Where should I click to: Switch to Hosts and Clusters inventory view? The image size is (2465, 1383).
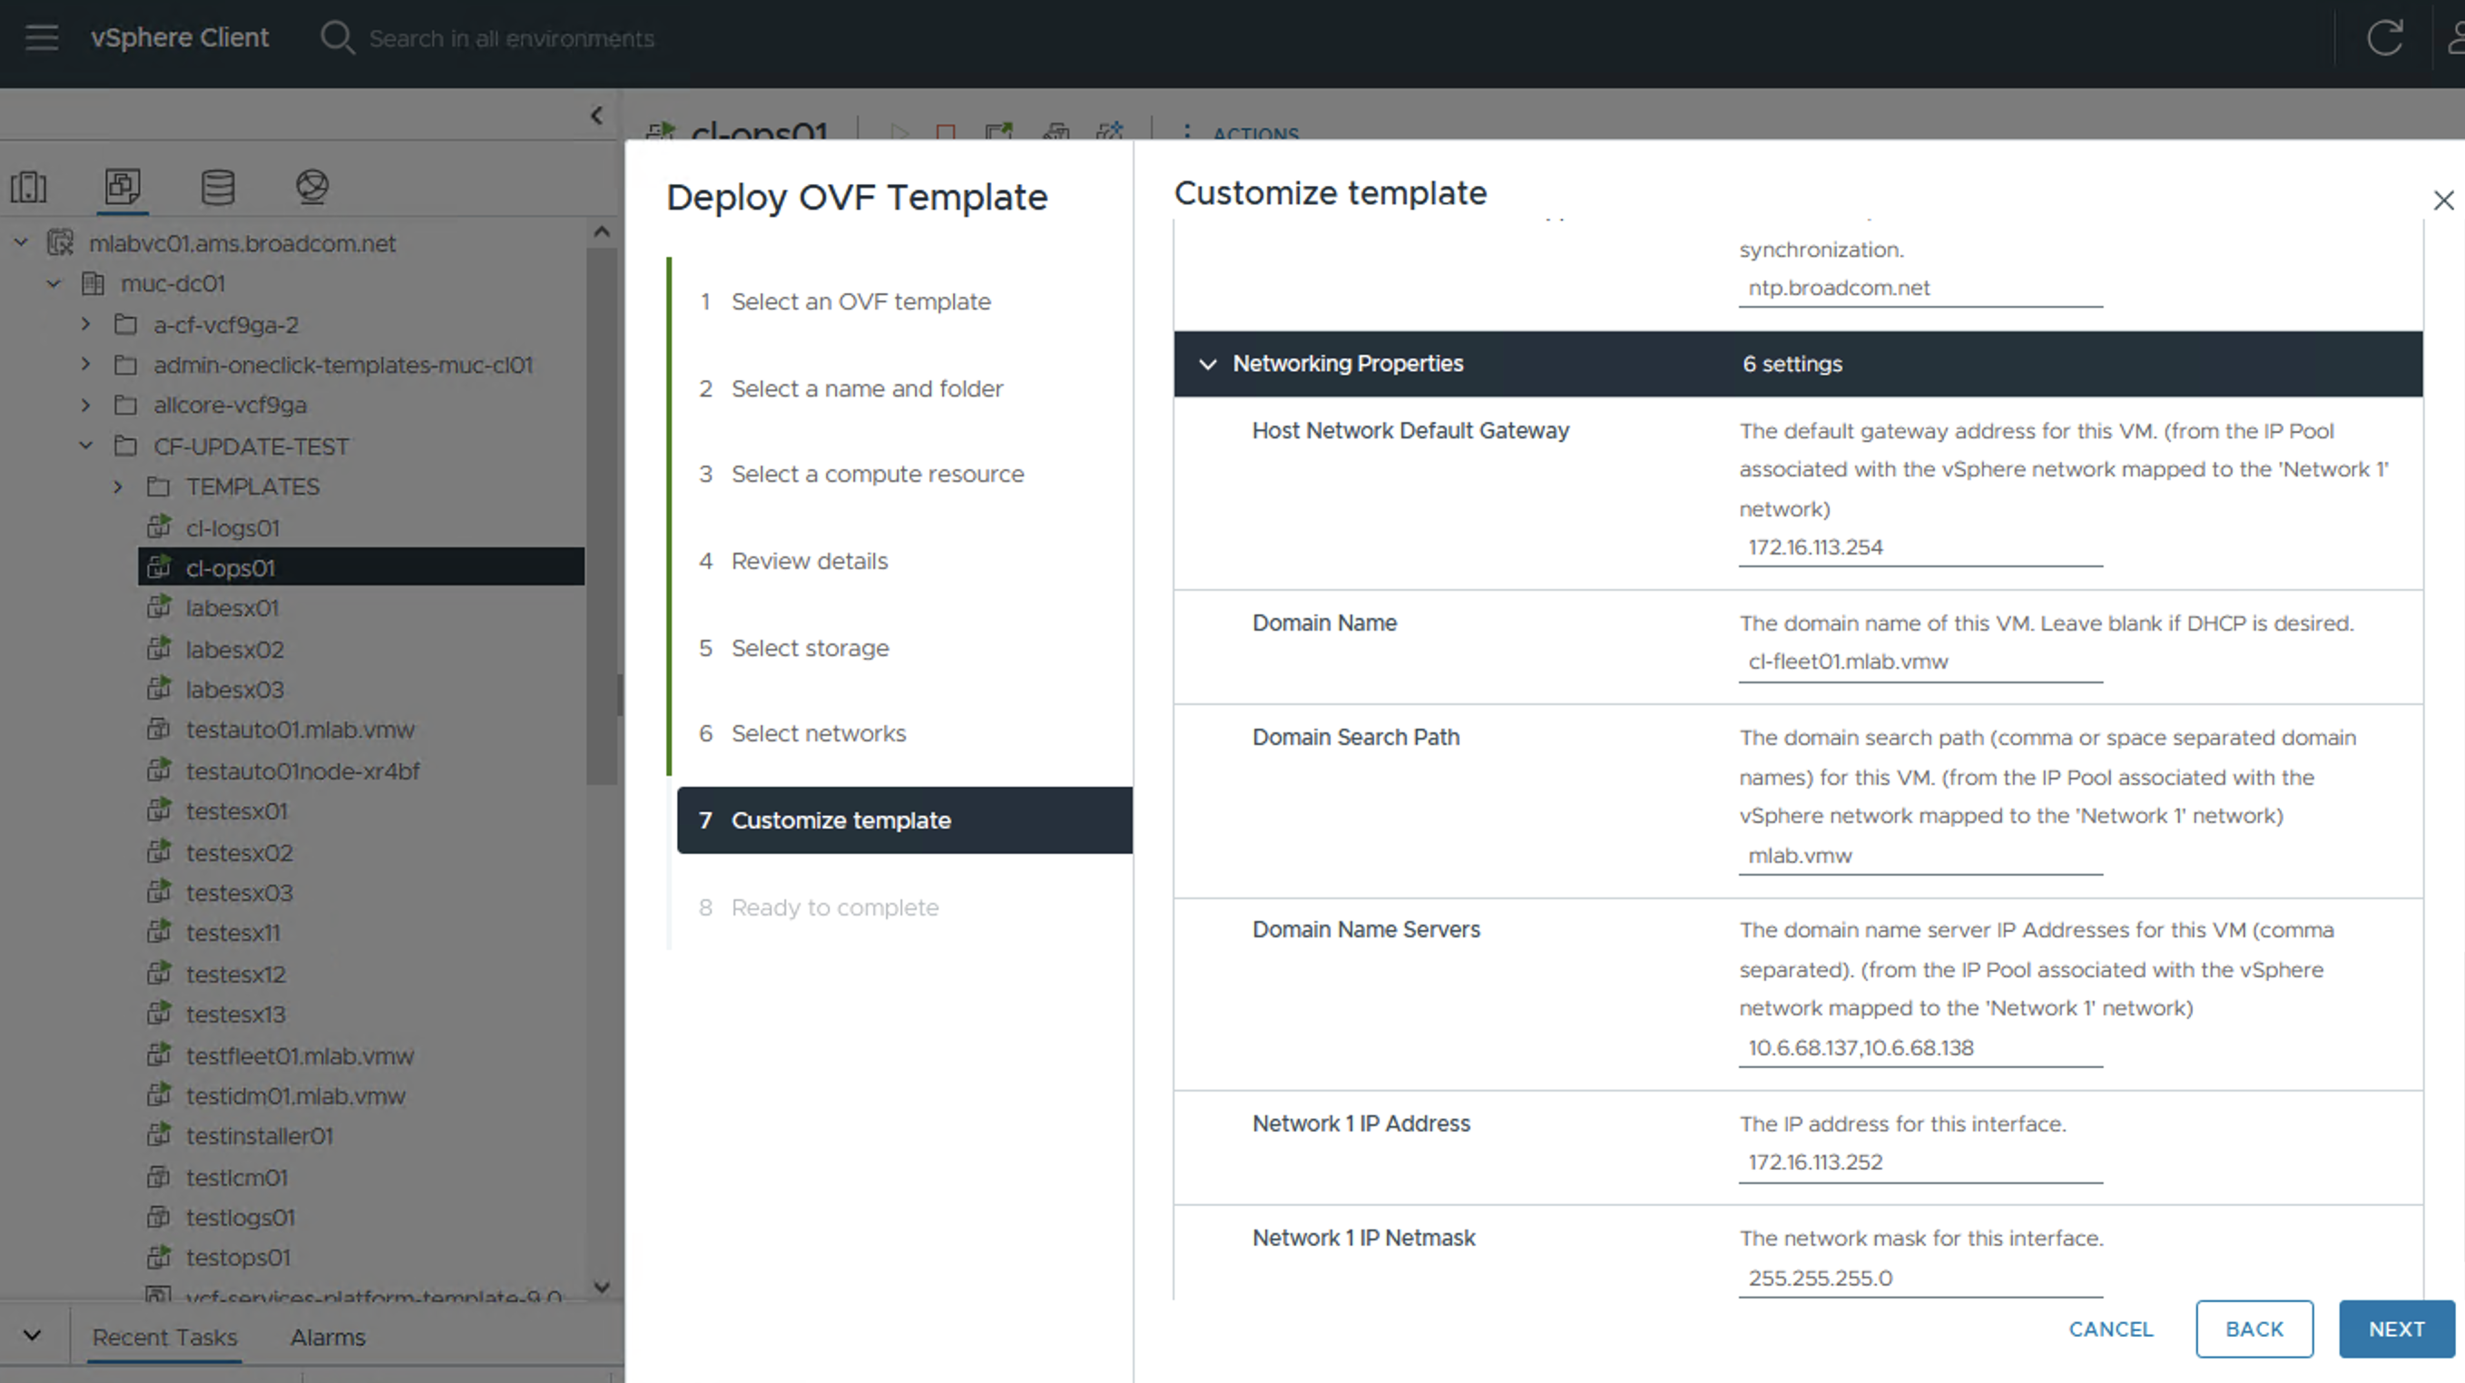(29, 186)
